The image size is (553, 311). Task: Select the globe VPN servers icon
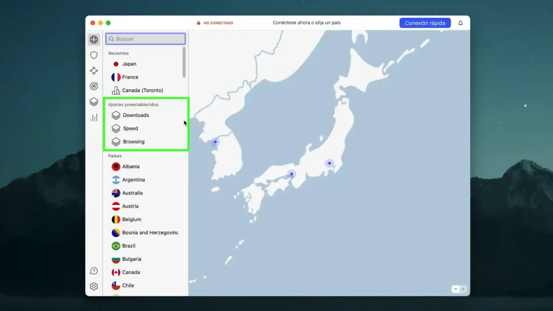pos(94,39)
